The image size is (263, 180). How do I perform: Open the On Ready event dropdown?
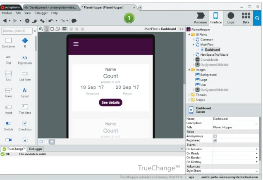pos(257,154)
